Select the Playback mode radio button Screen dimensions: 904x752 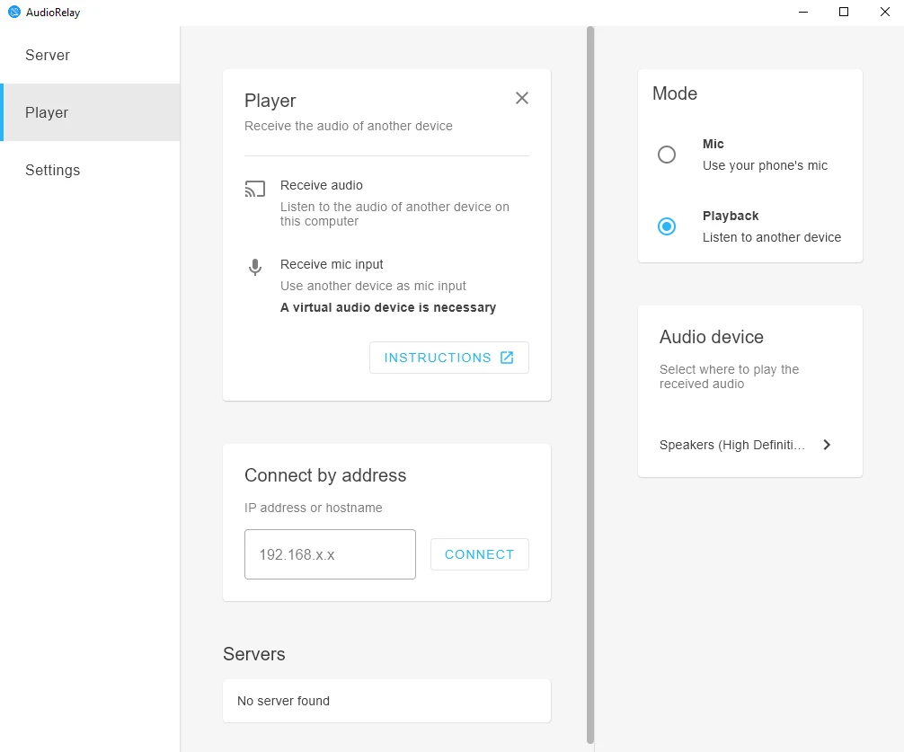pyautogui.click(x=667, y=226)
